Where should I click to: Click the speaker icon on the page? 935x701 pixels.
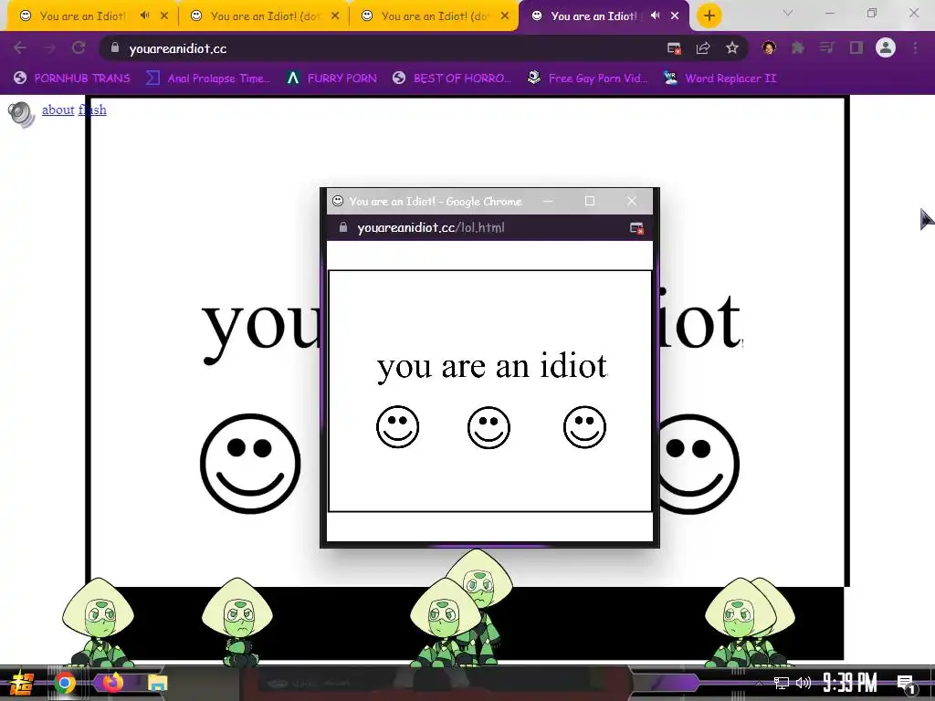coord(22,114)
